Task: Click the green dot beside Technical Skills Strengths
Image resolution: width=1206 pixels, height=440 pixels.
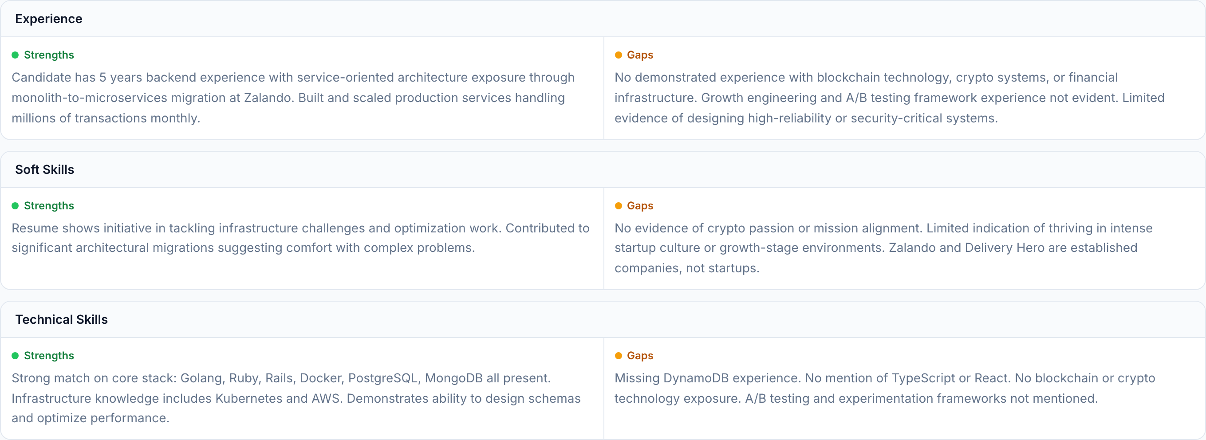Action: tap(15, 356)
